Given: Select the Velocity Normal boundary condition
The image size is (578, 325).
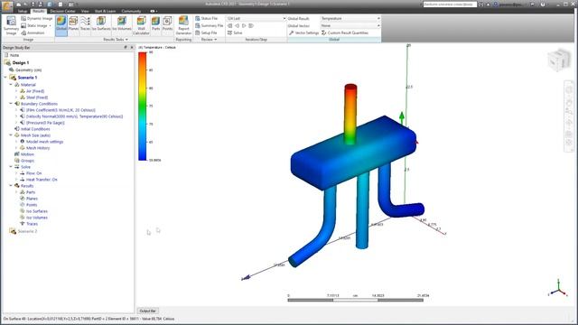Looking at the screenshot, I should click(x=74, y=116).
